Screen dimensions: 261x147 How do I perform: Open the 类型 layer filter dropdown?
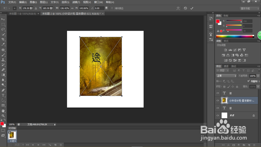[x=223, y=70]
